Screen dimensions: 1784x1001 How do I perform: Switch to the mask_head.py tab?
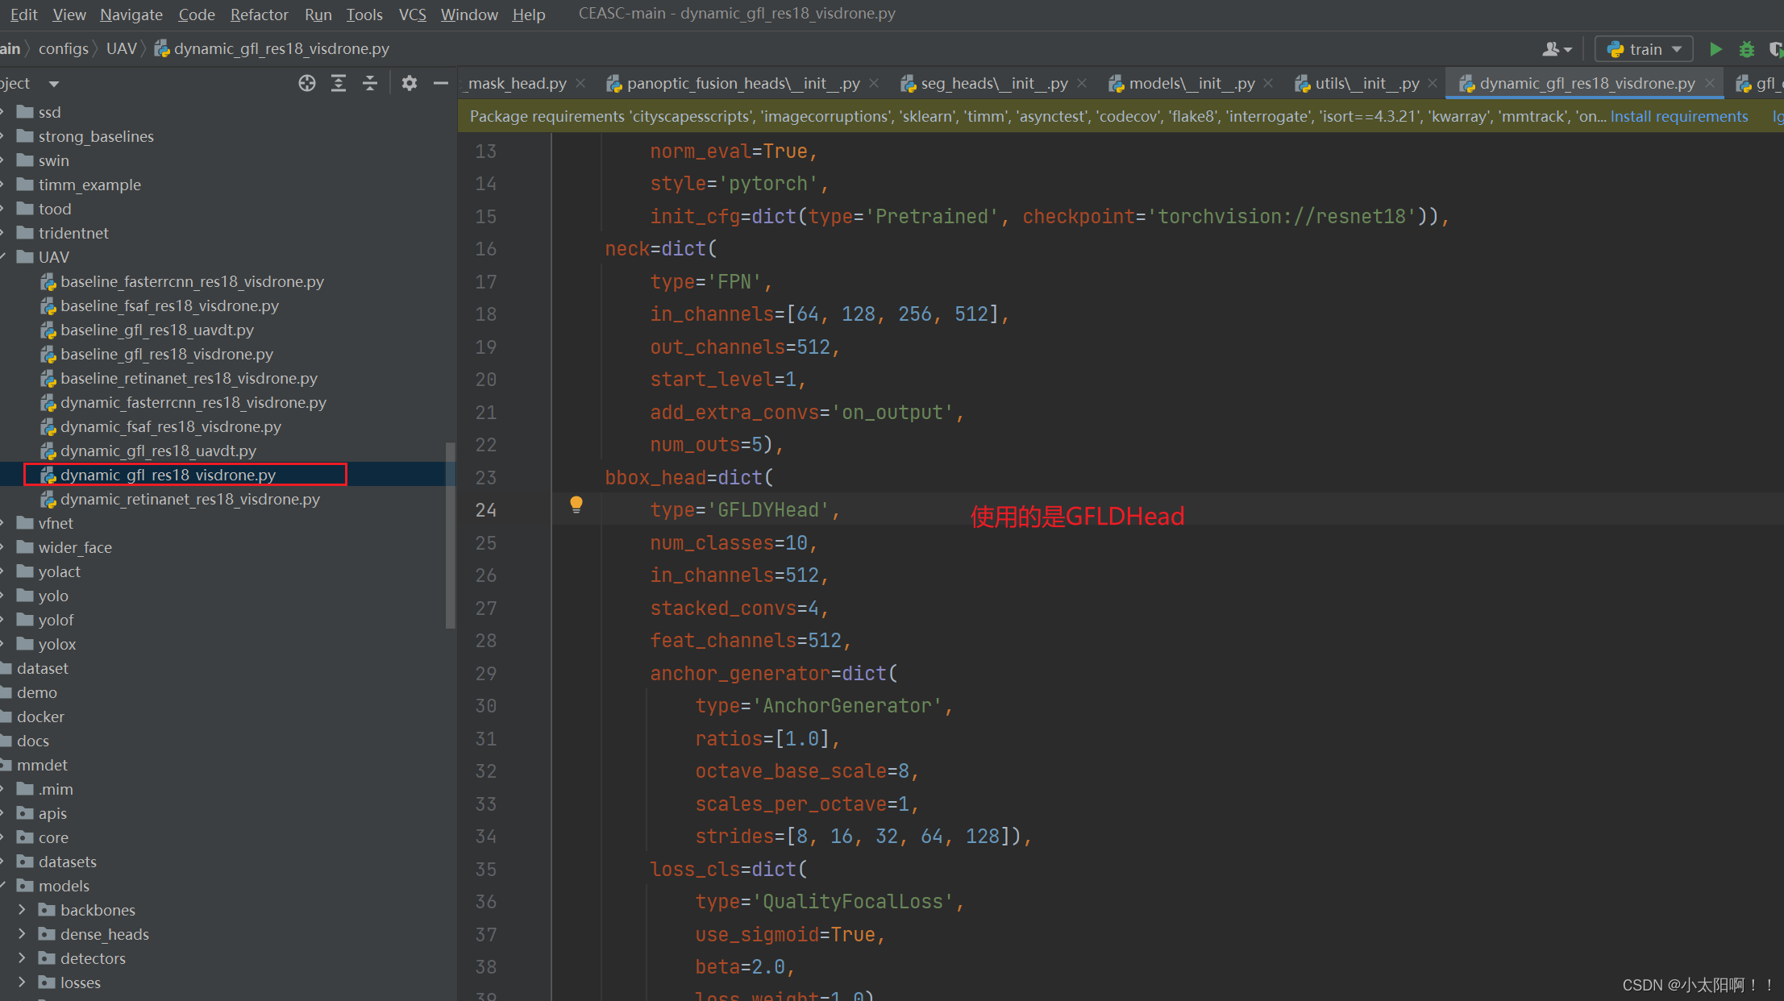517,83
